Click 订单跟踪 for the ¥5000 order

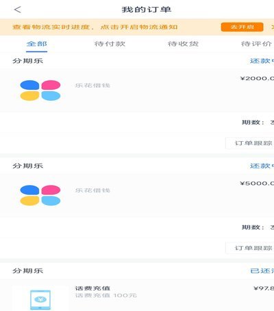[x=250, y=248]
